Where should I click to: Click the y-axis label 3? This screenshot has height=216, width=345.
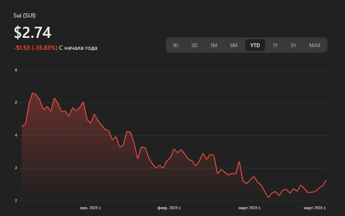(16, 168)
